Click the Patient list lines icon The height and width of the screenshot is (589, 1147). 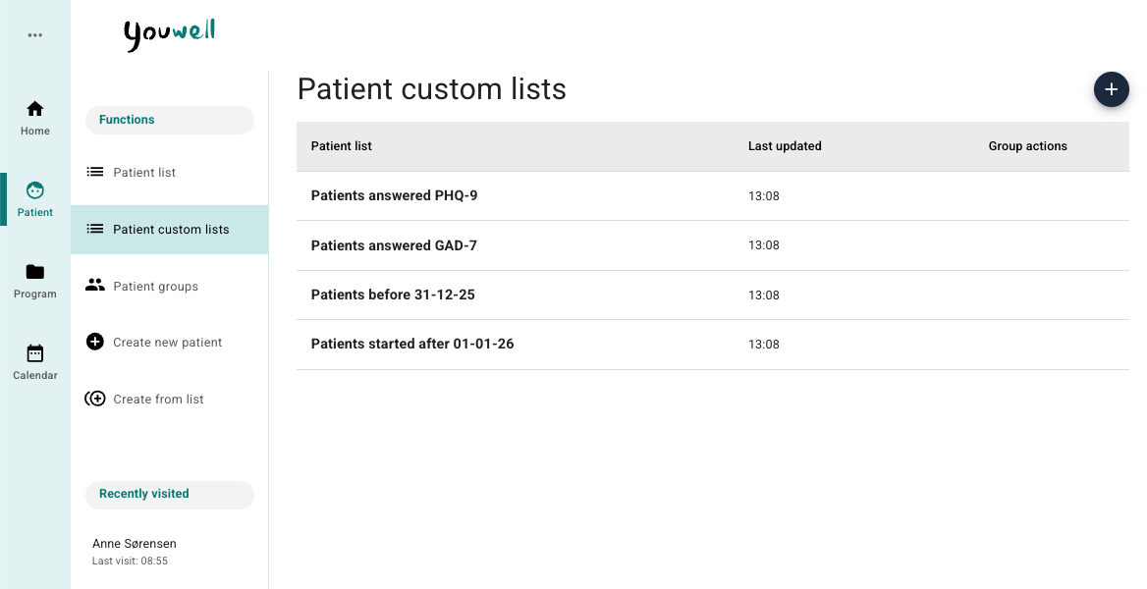[95, 172]
